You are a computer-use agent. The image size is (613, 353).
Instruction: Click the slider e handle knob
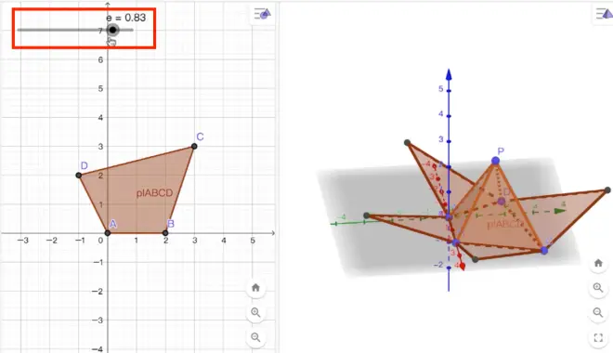[x=112, y=30]
